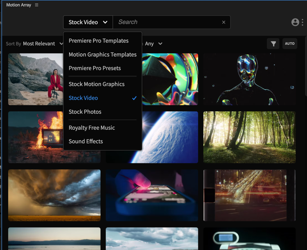This screenshot has height=250, width=307.
Task: Switch to Stock Photos category
Action: point(85,112)
